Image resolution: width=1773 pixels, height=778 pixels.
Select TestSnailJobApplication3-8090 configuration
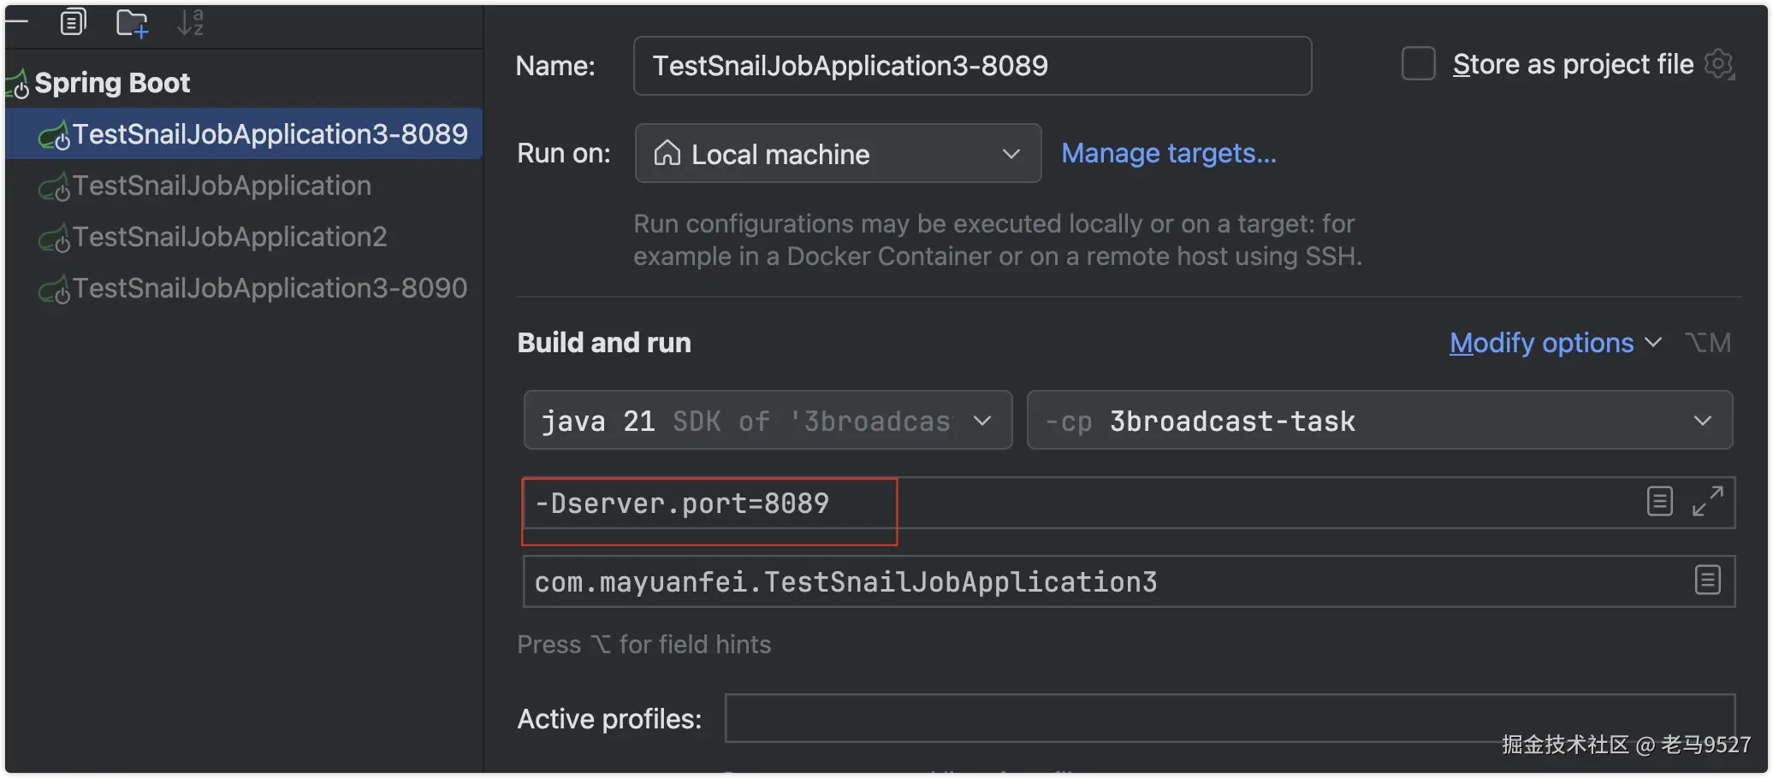tap(270, 288)
